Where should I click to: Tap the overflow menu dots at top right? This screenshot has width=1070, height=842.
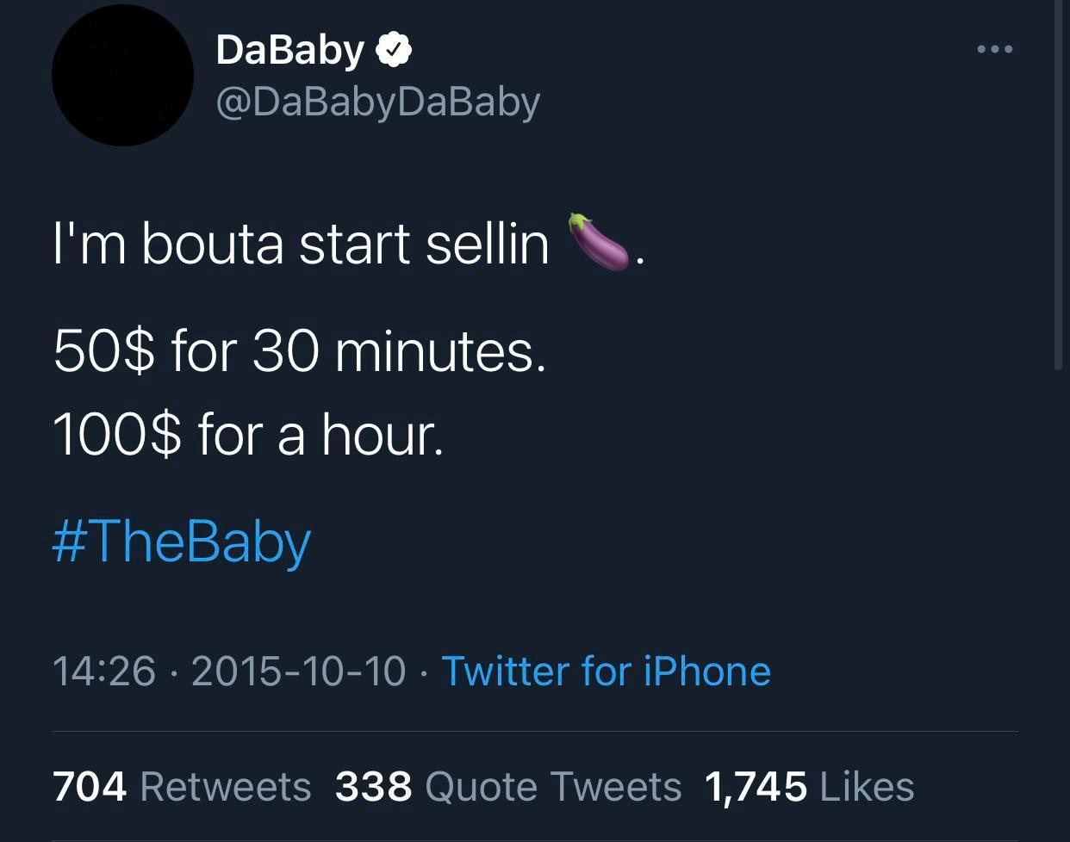click(x=994, y=49)
